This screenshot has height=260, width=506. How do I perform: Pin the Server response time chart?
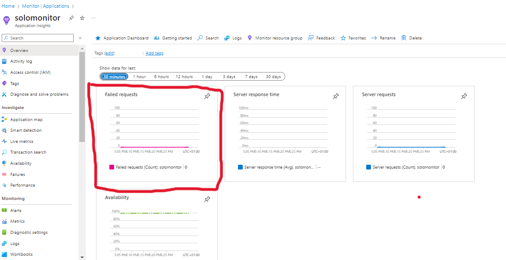pyautogui.click(x=336, y=97)
